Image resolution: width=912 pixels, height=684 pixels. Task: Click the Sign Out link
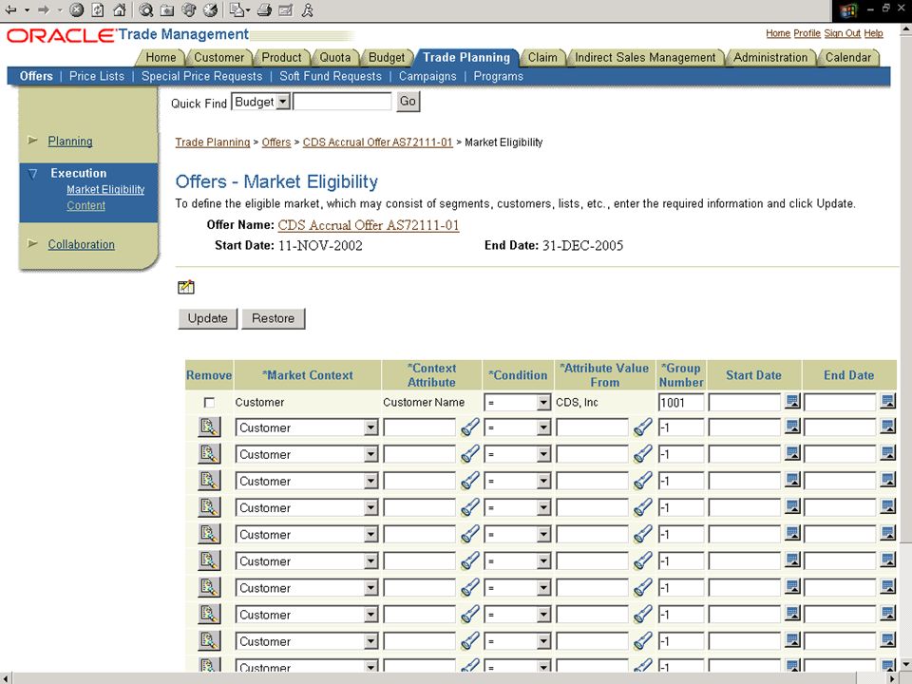(x=842, y=33)
